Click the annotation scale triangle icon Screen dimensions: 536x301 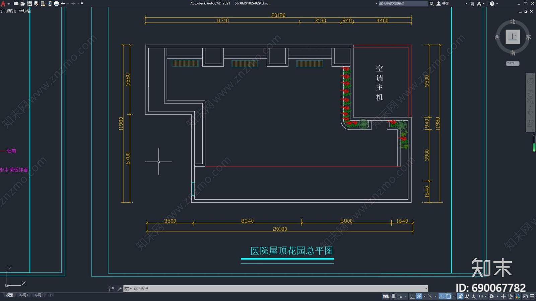[474, 296]
